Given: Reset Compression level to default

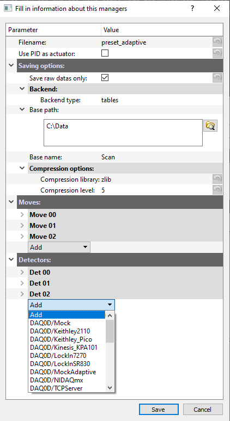Looking at the screenshot, I should [217, 190].
